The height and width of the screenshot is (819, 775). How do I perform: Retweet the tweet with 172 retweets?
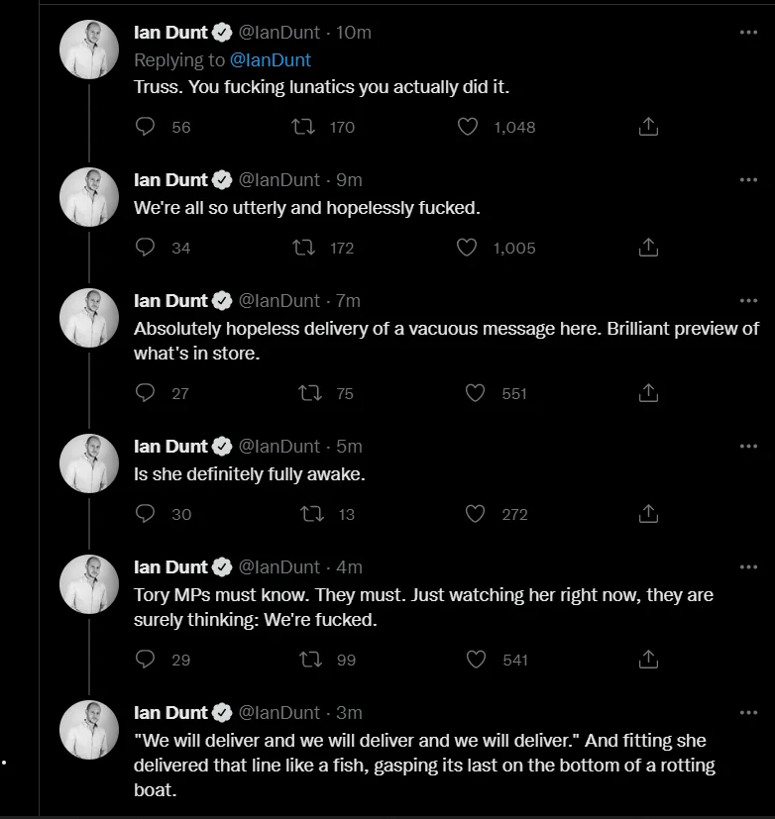303,247
